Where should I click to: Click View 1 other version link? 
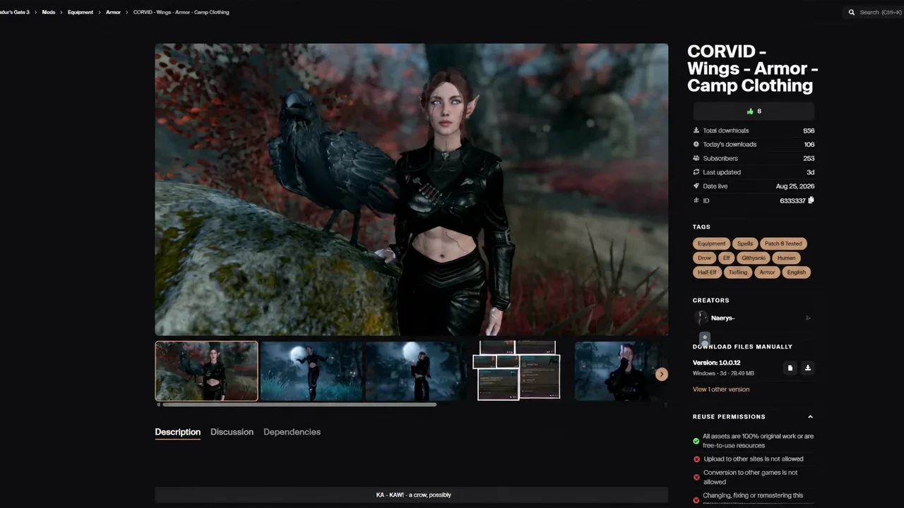pos(721,389)
